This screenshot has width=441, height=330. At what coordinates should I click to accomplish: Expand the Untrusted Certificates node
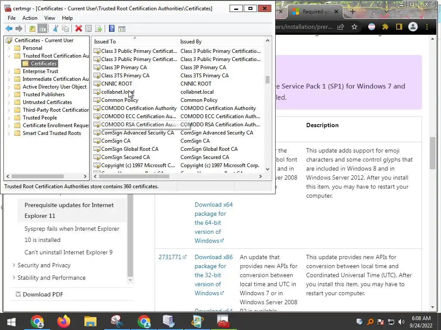coord(9,102)
